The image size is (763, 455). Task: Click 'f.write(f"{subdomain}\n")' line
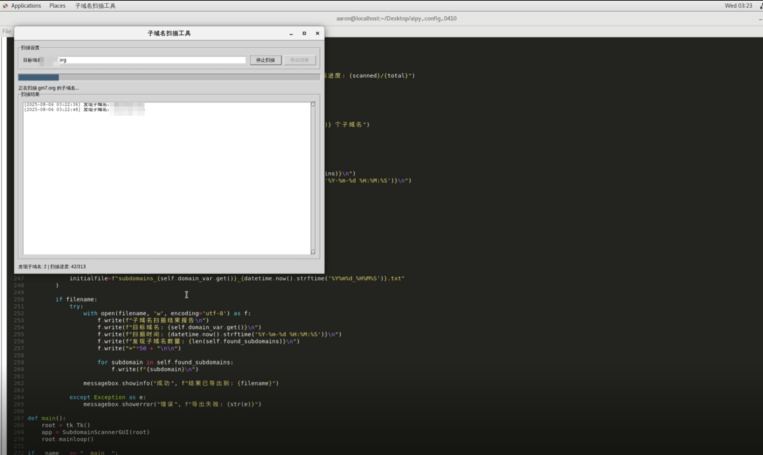(x=155, y=369)
